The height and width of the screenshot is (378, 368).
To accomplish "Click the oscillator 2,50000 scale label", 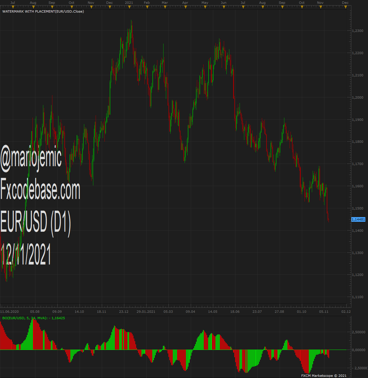I will (358, 332).
